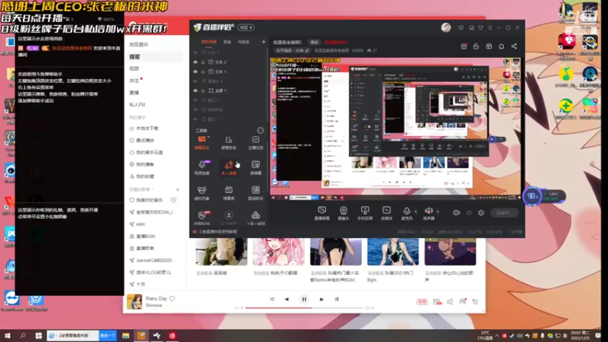
Task: Seek in the music progress bar
Action: pyautogui.click(x=304, y=308)
